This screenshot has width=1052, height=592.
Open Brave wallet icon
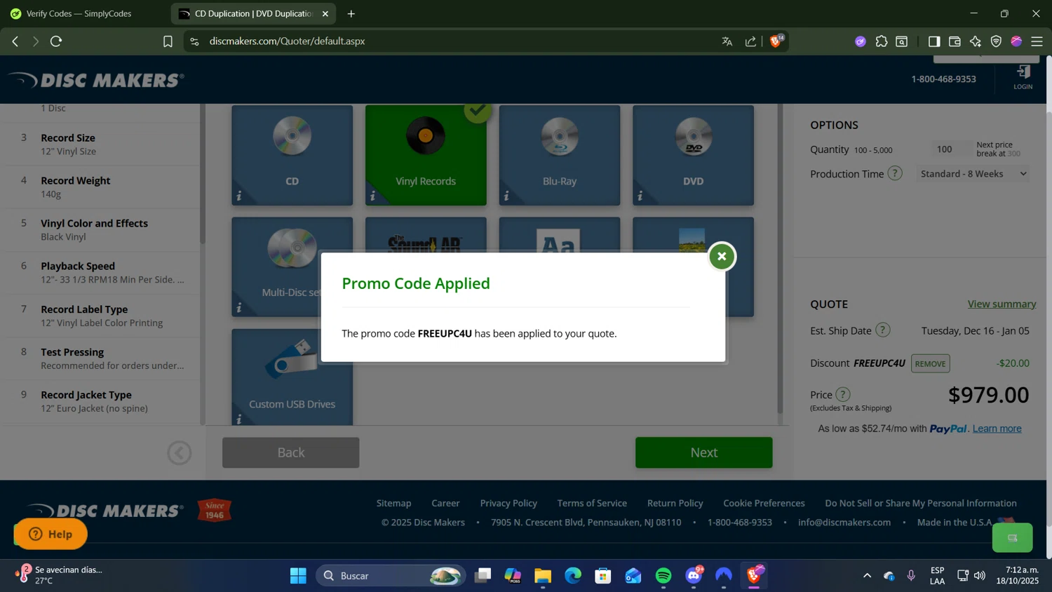tap(955, 41)
